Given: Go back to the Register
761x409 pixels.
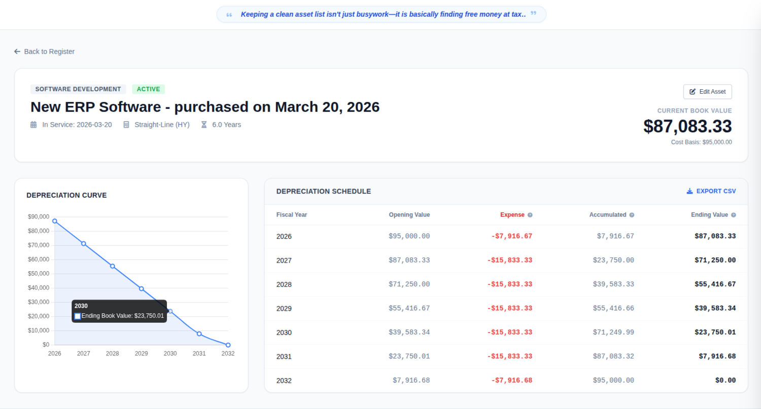Looking at the screenshot, I should tap(44, 52).
